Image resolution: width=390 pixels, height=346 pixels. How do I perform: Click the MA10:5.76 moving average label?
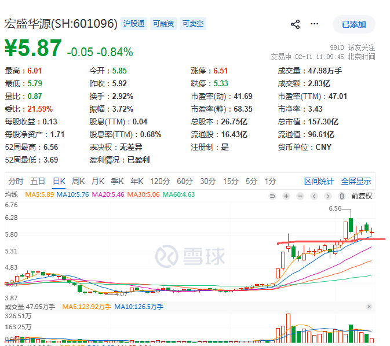click(72, 194)
